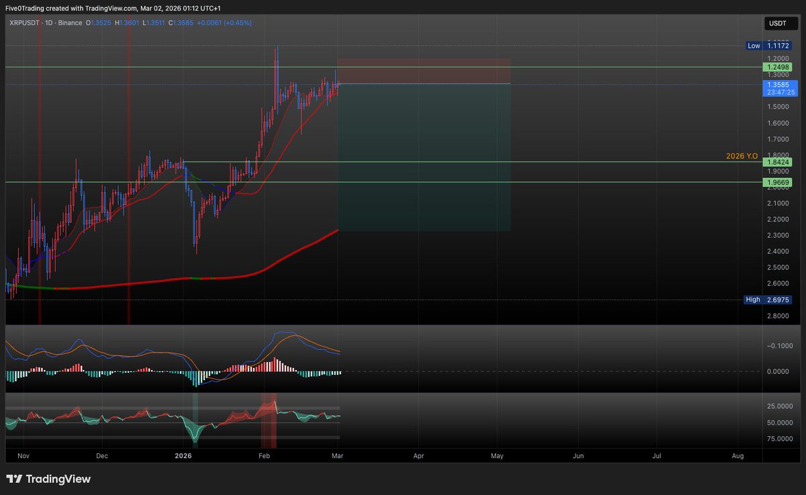The height and width of the screenshot is (495, 806).
Task: Click the '2026' label on the time axis
Action: click(x=183, y=455)
